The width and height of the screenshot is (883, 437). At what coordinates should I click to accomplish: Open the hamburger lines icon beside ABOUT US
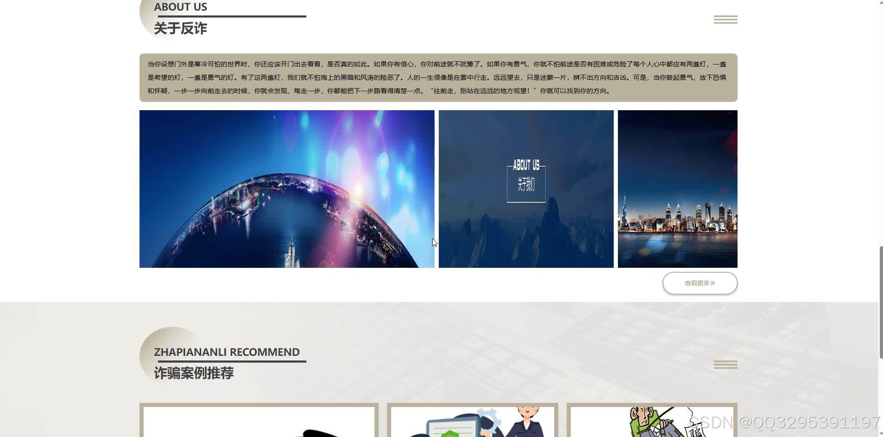(x=726, y=19)
